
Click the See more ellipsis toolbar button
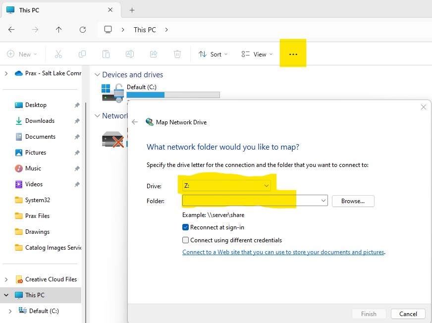pyautogui.click(x=293, y=54)
